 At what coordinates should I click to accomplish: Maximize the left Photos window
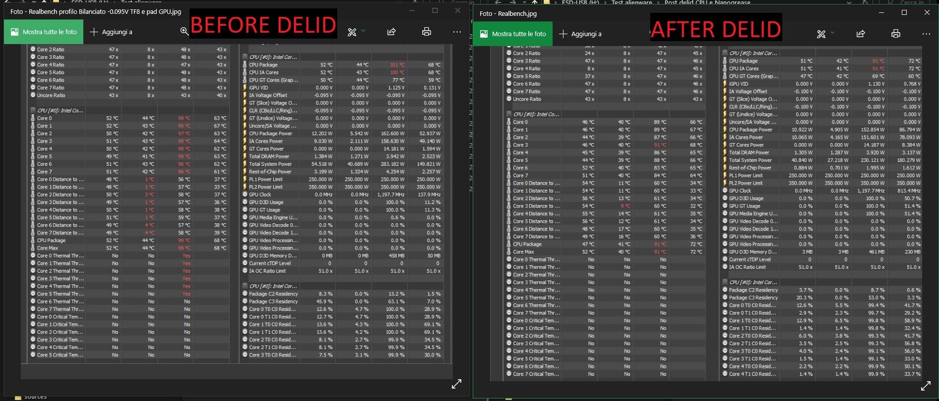click(435, 10)
